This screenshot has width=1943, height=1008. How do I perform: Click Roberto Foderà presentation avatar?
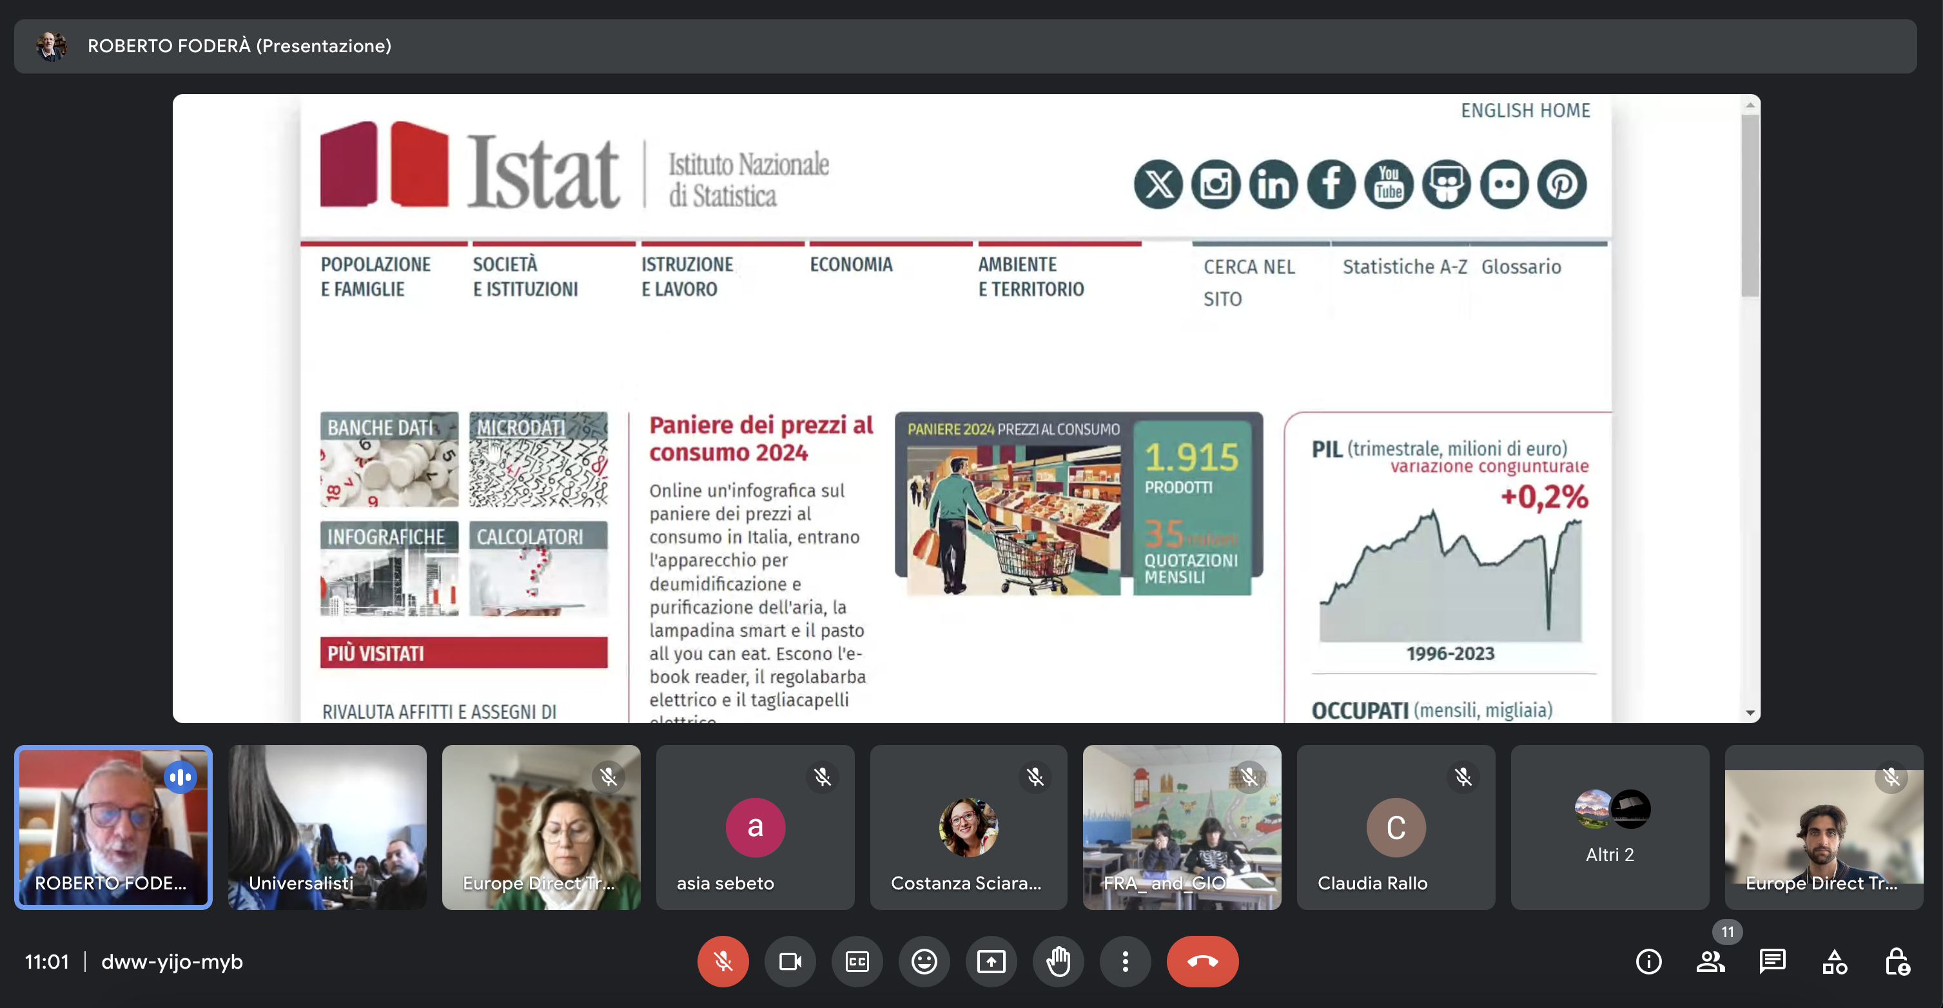click(x=52, y=46)
